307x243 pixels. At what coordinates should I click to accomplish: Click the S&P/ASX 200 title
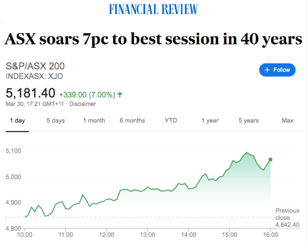point(35,66)
